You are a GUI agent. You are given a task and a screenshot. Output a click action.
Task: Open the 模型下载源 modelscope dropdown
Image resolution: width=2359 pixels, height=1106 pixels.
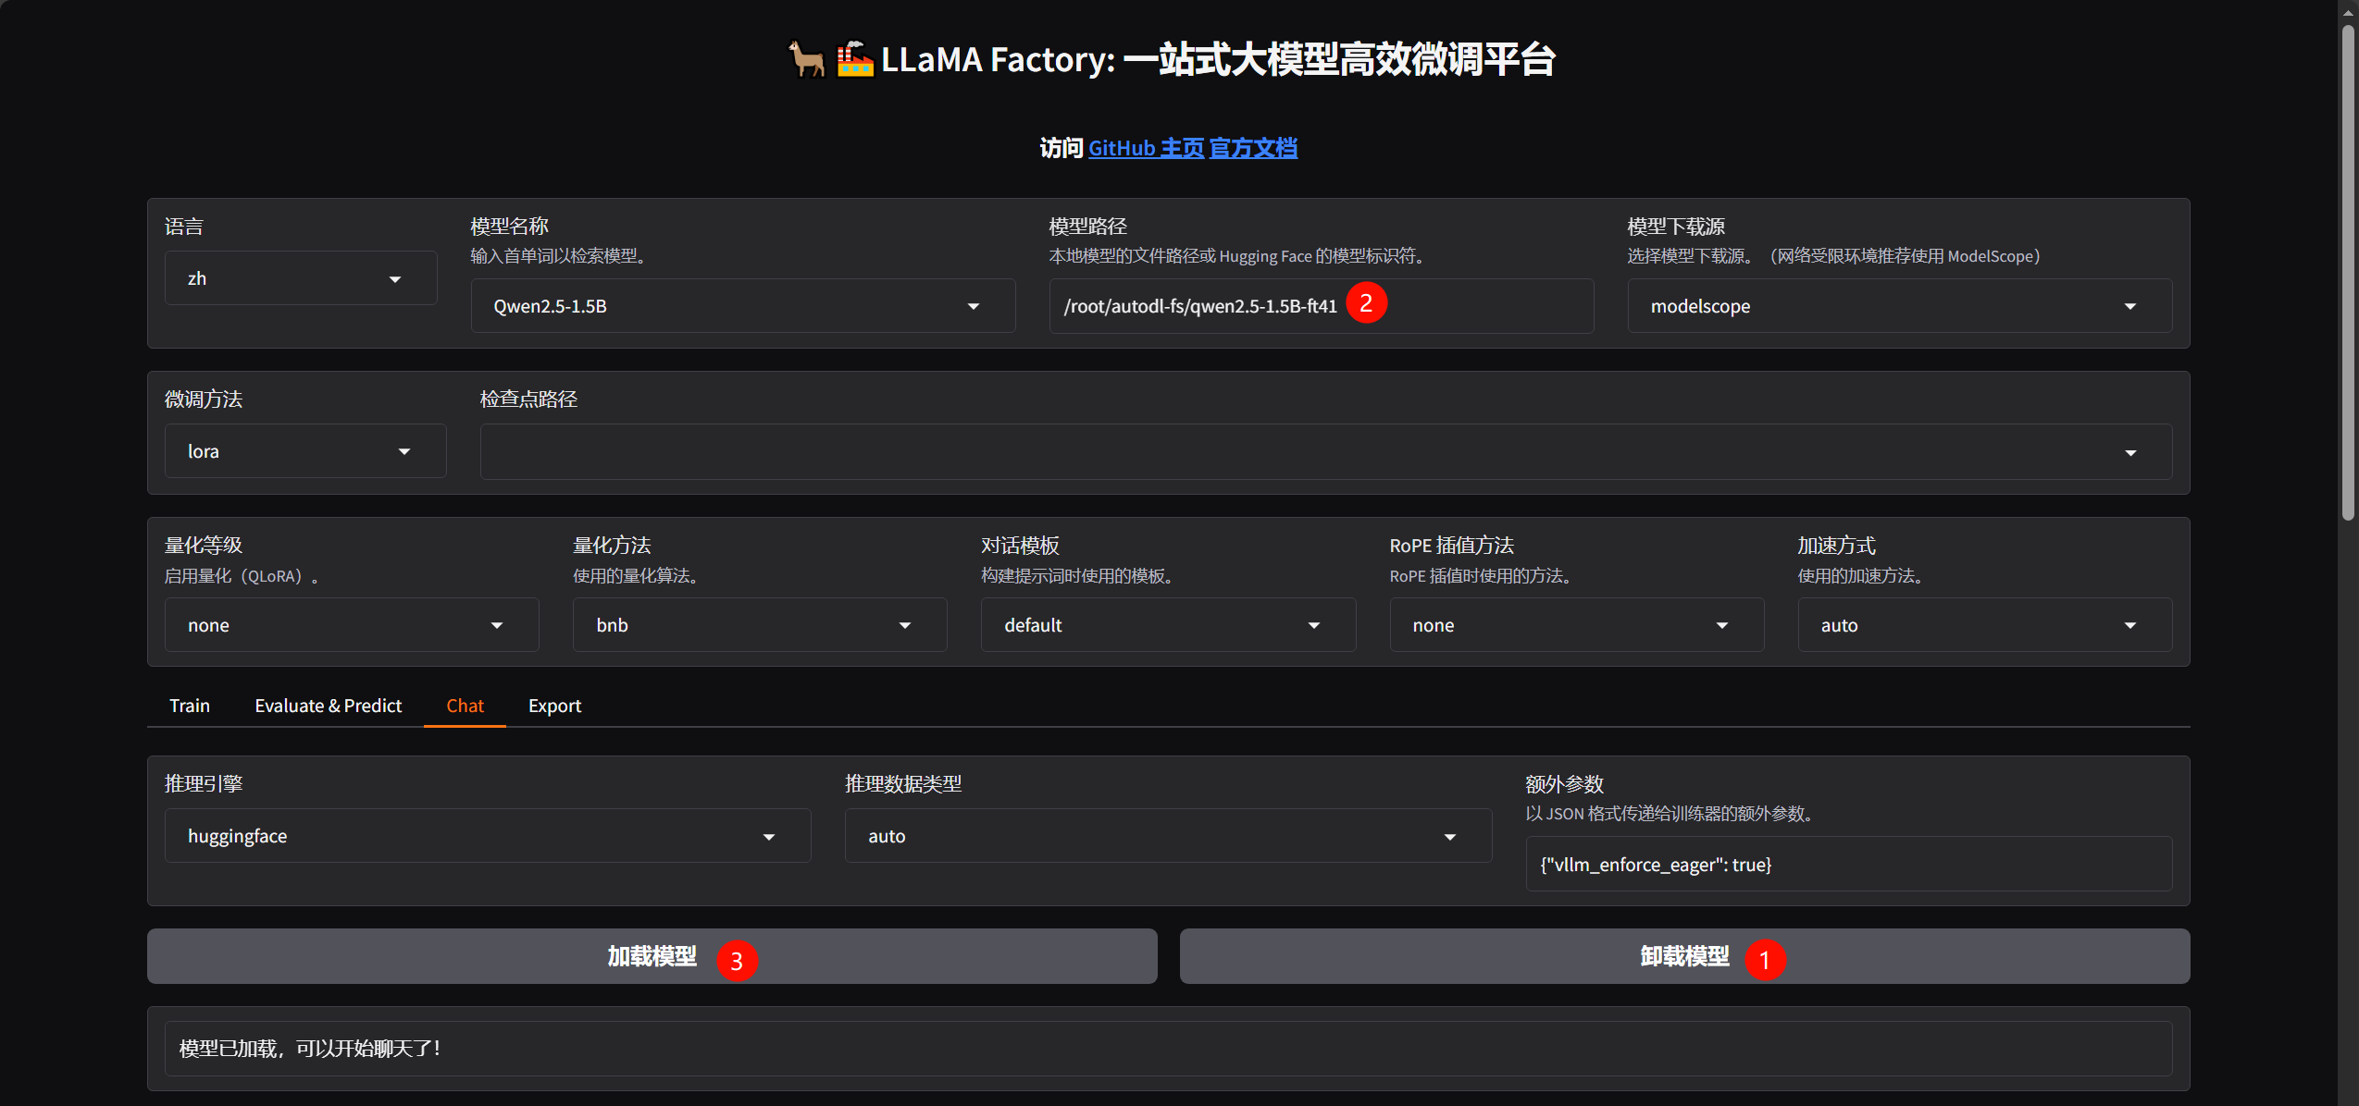click(1898, 306)
